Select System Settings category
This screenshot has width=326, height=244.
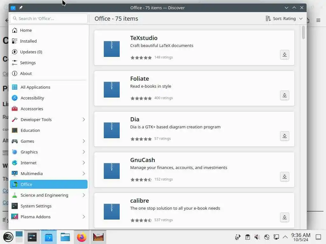pos(49,206)
